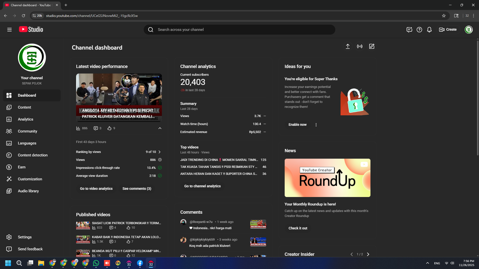Open the send feedback icon in header

click(409, 30)
